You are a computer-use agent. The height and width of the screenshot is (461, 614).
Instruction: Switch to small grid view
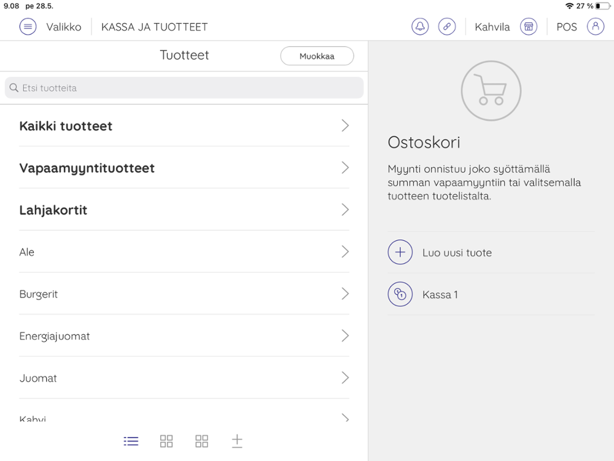coord(166,441)
